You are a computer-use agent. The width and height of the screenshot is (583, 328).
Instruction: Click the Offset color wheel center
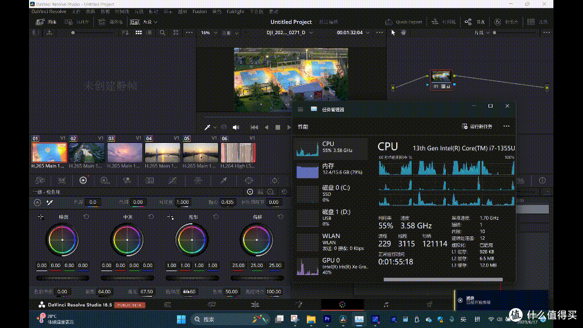tap(257, 240)
